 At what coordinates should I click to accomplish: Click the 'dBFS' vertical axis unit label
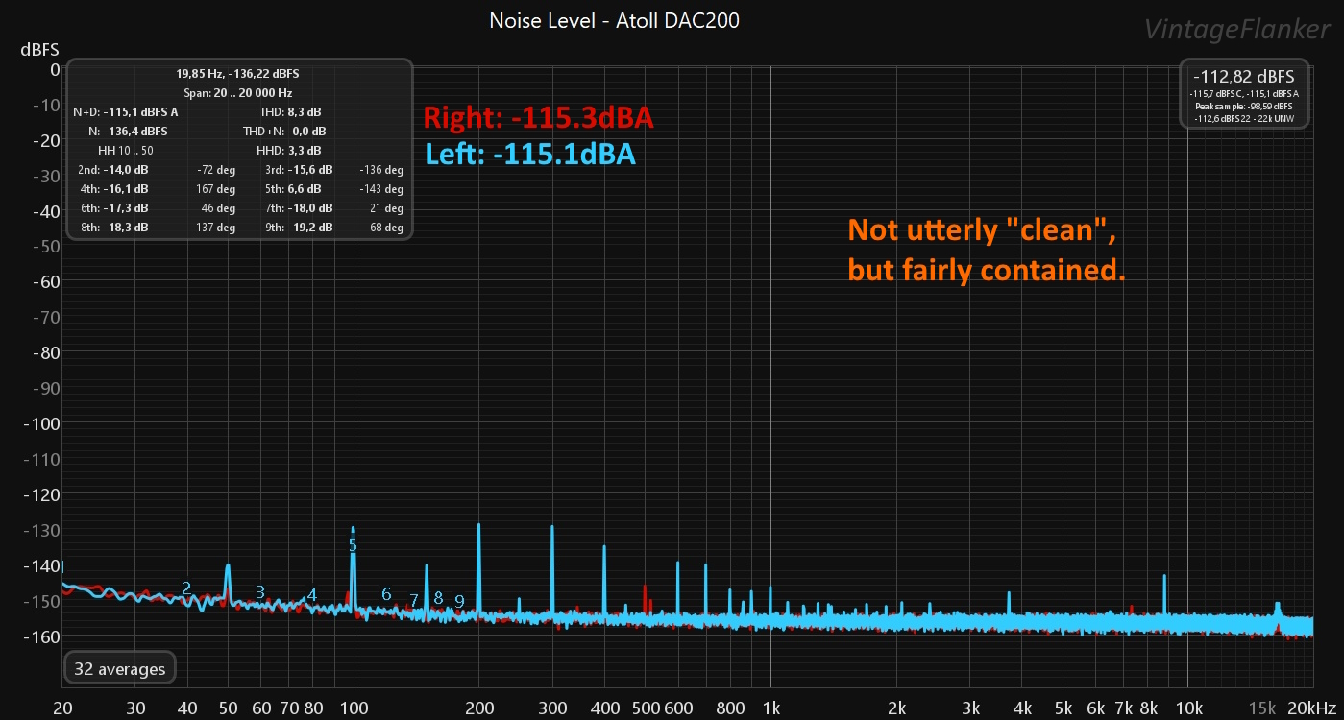(x=39, y=49)
